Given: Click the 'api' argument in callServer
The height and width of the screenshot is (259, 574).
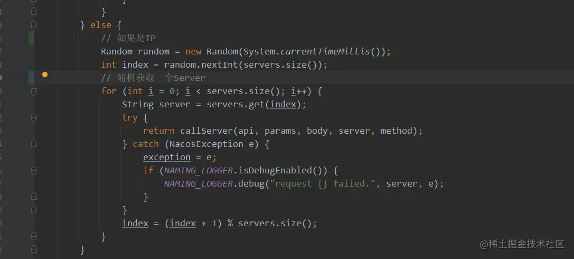Looking at the screenshot, I should tap(246, 131).
